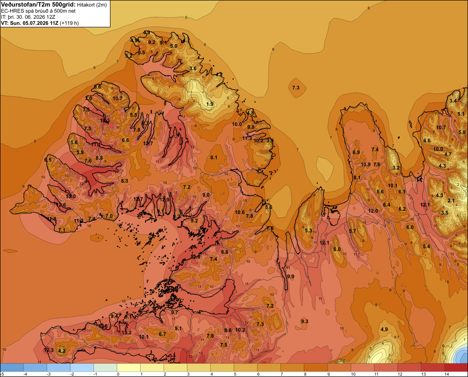Click the dark red 13 to 14 legend swatch
468x377 pixels.
(433, 368)
